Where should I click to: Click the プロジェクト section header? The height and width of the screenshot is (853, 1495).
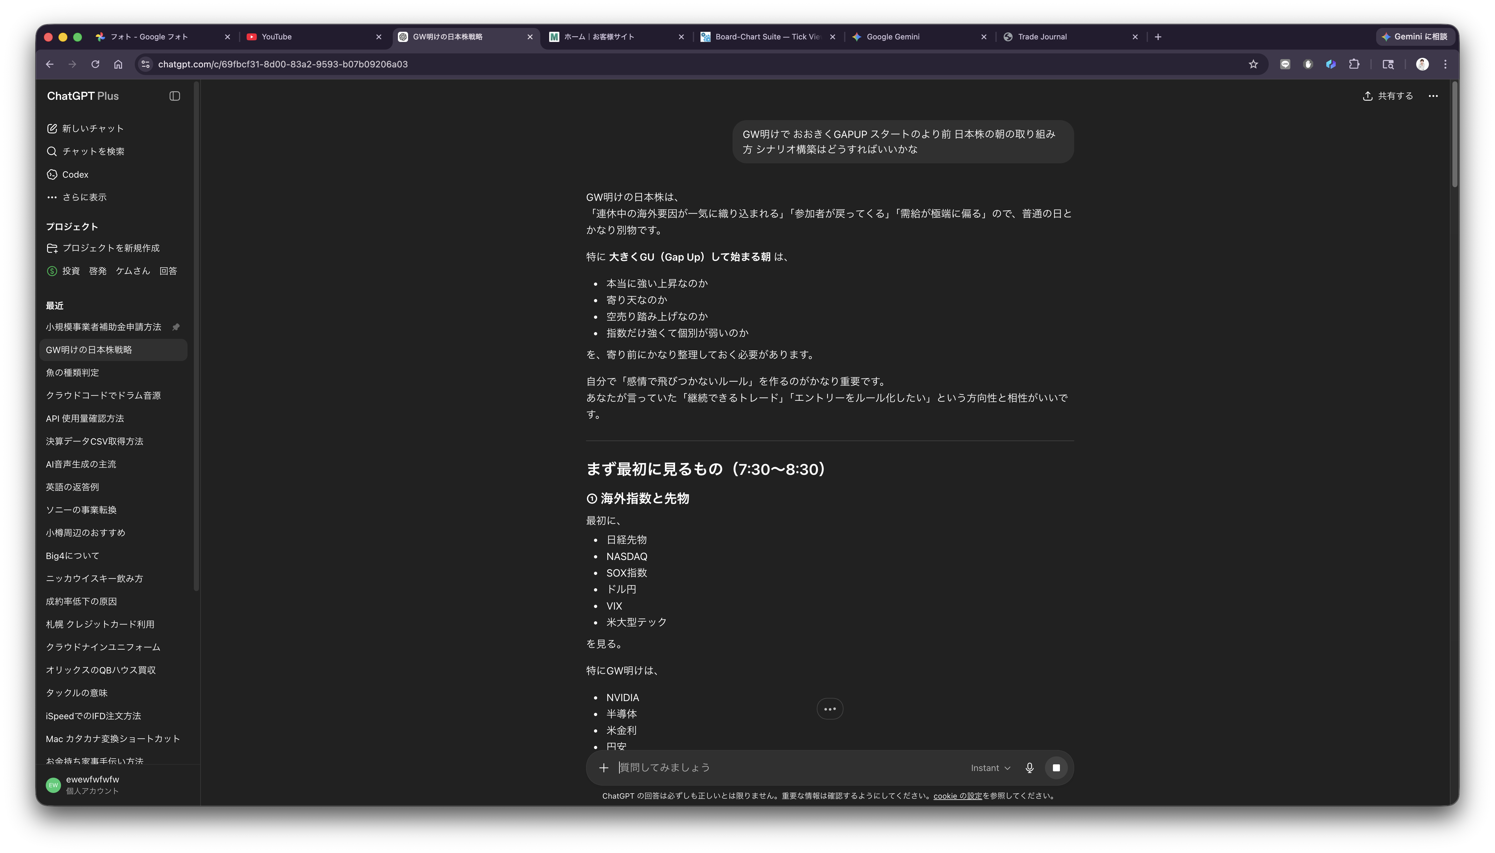coord(72,227)
